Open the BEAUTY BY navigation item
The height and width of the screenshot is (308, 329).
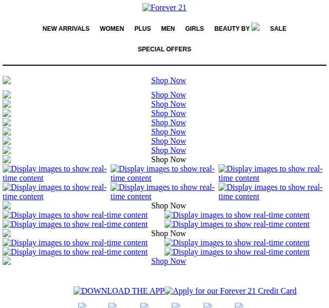pos(232,29)
